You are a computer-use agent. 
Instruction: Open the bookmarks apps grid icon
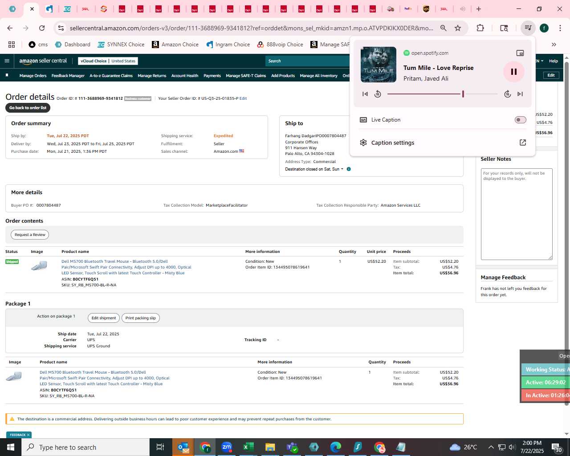click(x=12, y=45)
